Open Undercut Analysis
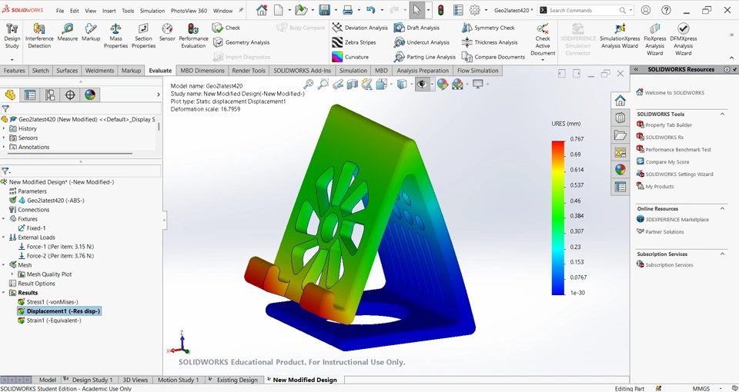The width and height of the screenshot is (739, 392). click(421, 42)
